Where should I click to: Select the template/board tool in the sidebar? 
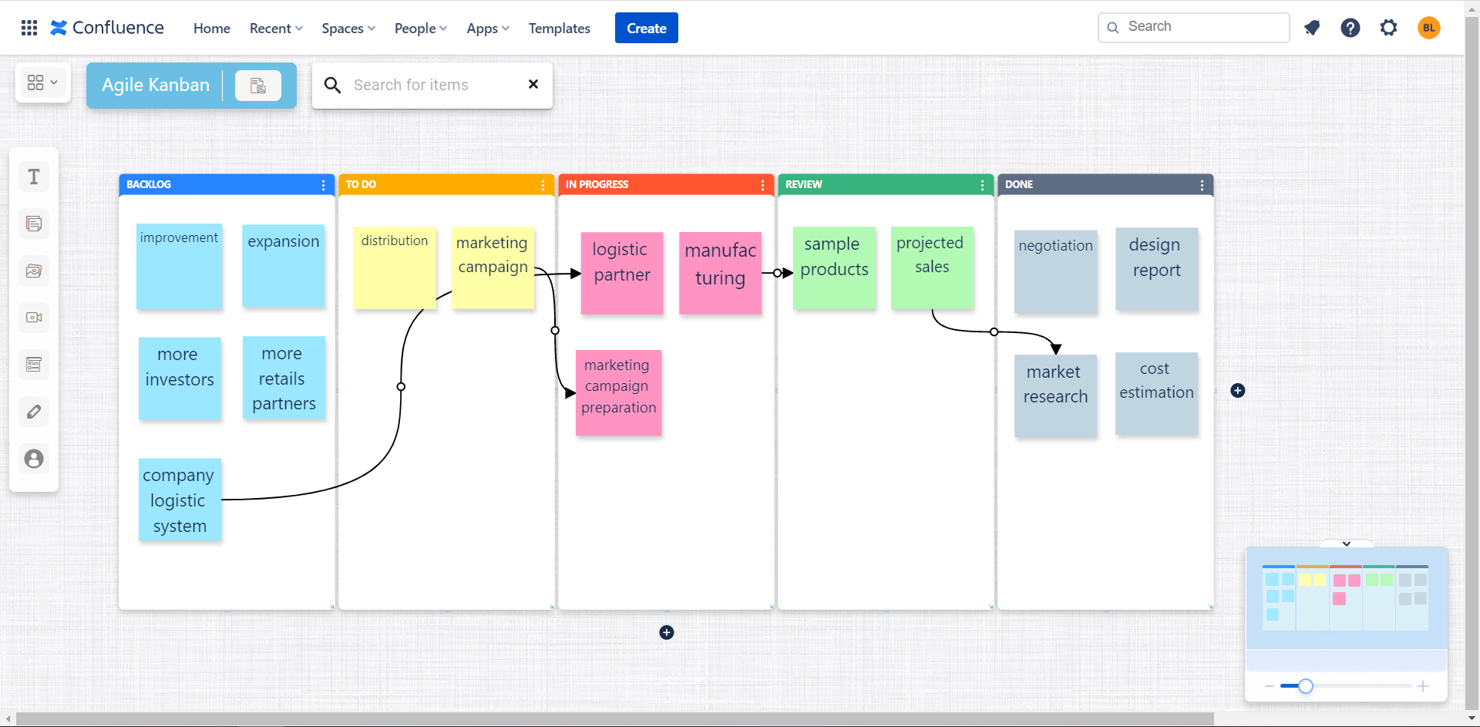point(34,364)
